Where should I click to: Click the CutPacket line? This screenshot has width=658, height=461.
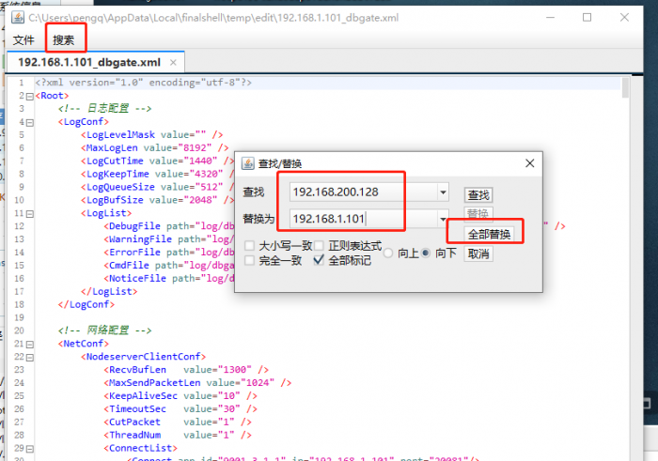coord(178,422)
